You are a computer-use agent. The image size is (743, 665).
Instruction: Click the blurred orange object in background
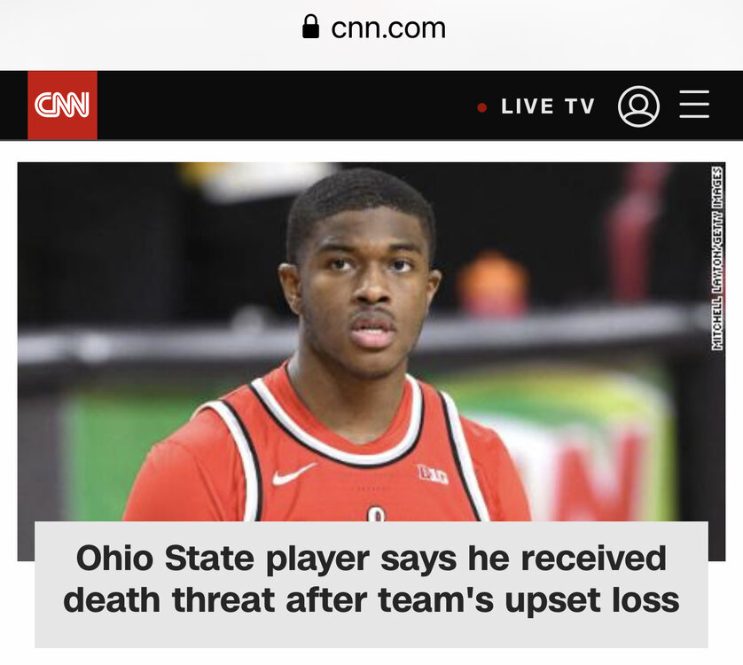coord(493,283)
